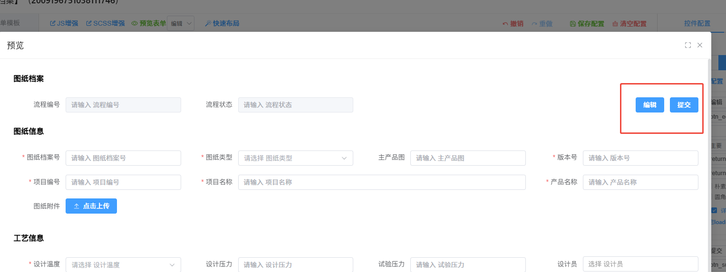This screenshot has width=726, height=272.
Task: Click 清空配置 in the toolbar
Action: [629, 24]
